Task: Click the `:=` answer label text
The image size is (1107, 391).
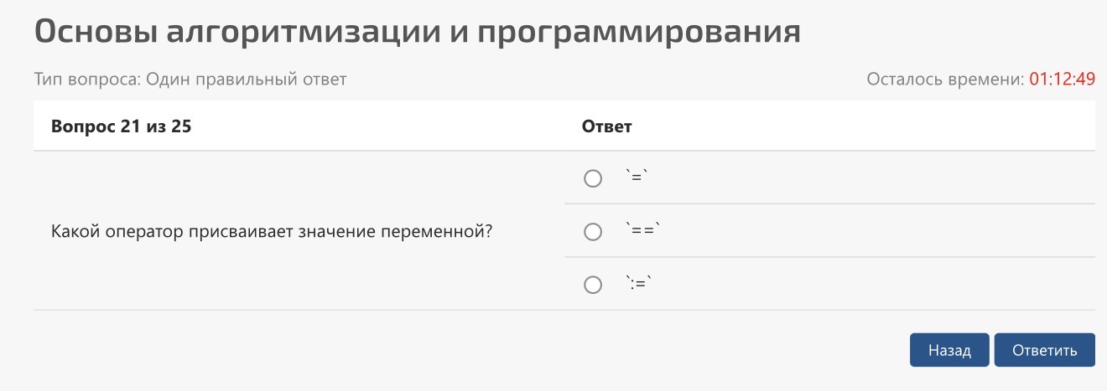Action: click(639, 284)
